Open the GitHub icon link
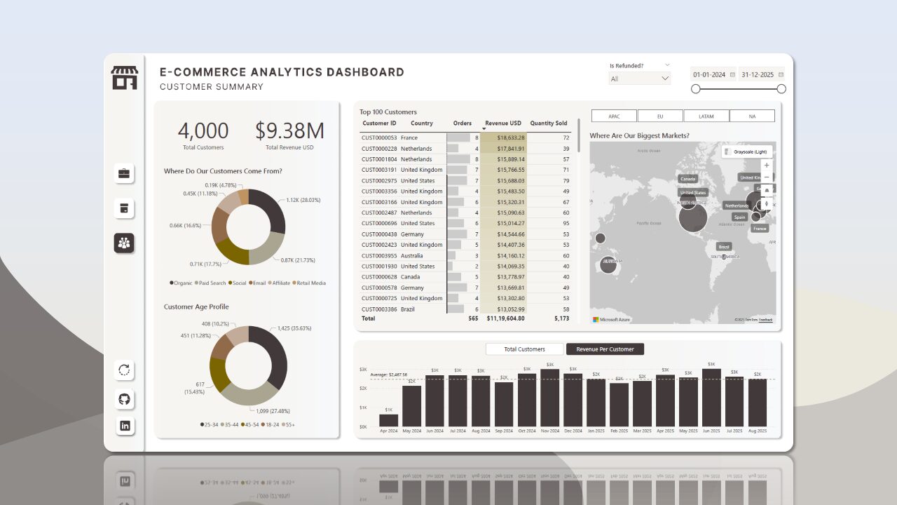 point(125,399)
